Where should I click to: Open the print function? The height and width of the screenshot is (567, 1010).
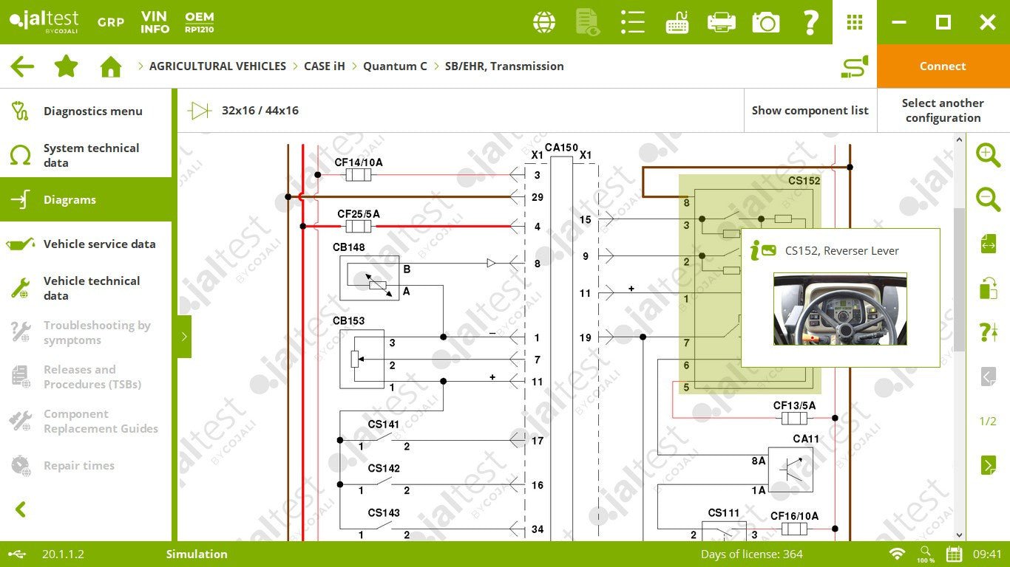(722, 22)
